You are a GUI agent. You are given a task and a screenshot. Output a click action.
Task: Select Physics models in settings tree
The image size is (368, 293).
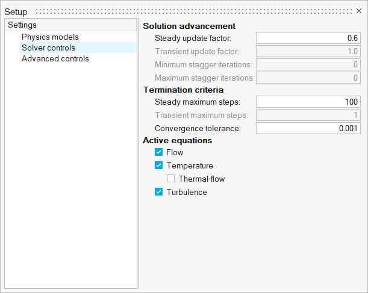[50, 37]
